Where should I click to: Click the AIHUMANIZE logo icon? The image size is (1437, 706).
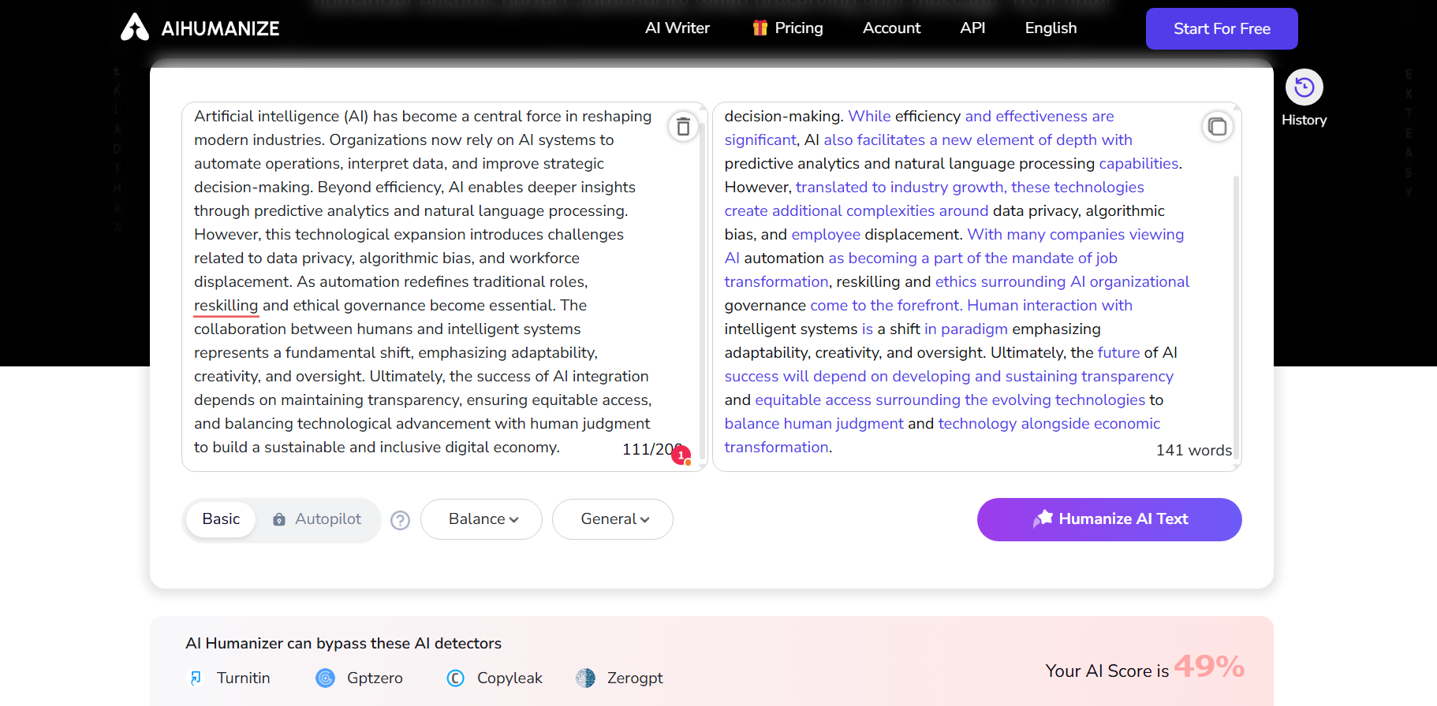pos(135,28)
